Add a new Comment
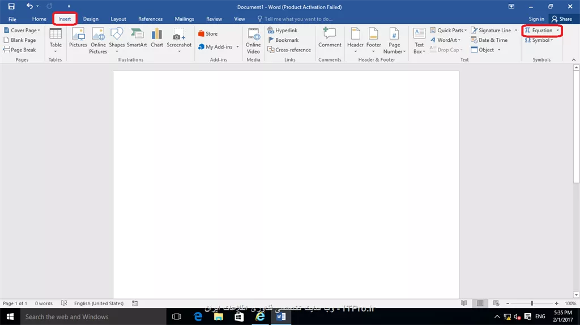Screen dimensions: 580x325 pyautogui.click(x=330, y=38)
